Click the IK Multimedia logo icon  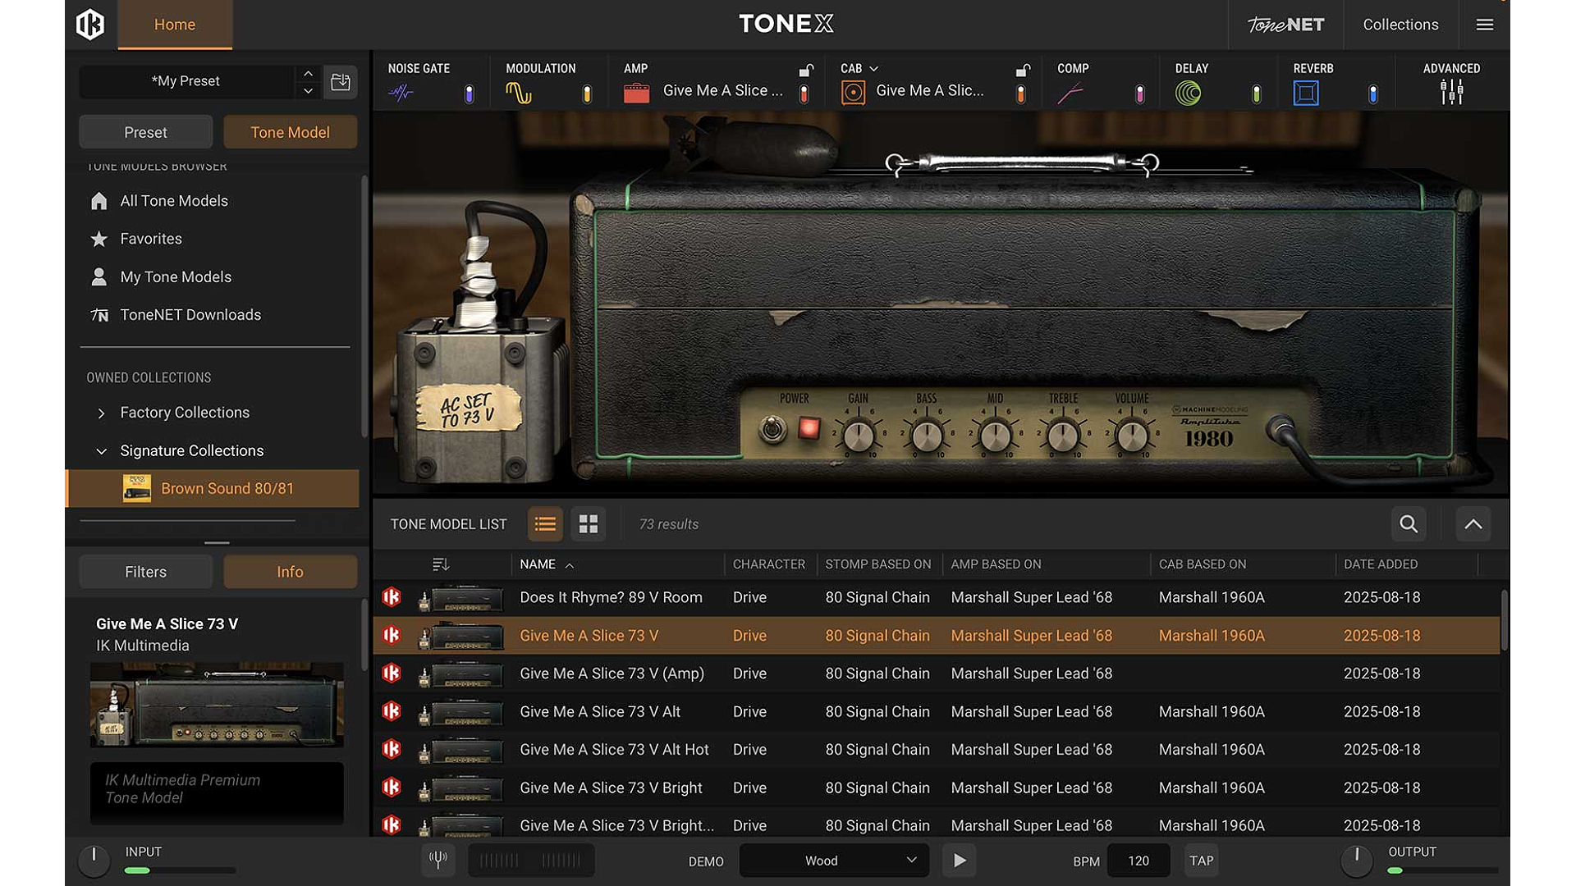[90, 24]
